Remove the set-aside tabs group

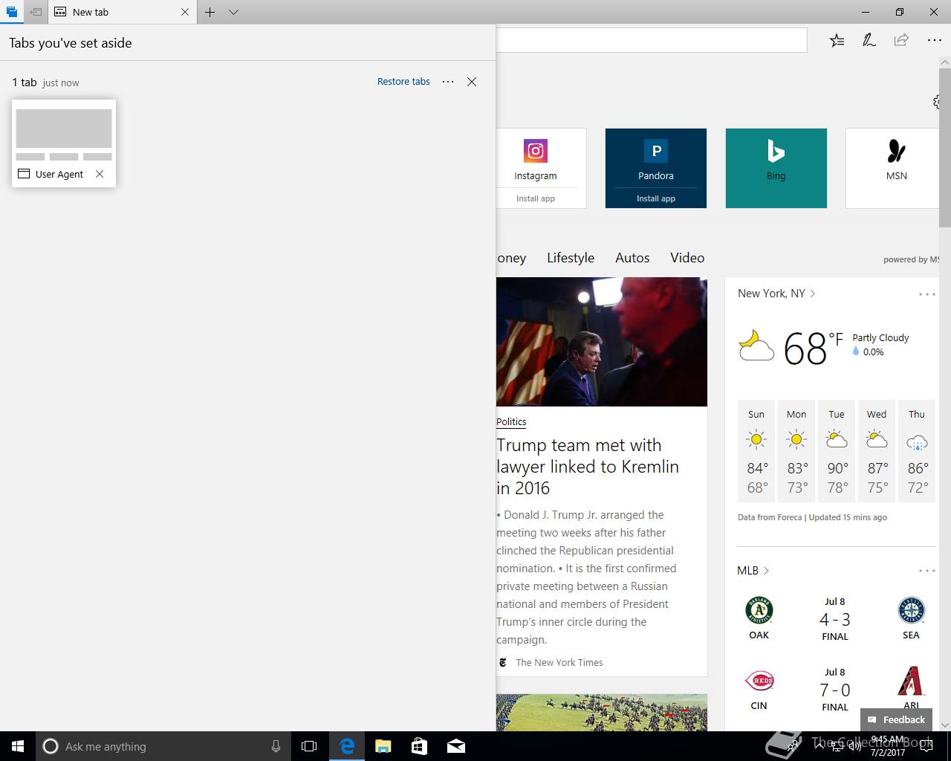[x=472, y=82]
